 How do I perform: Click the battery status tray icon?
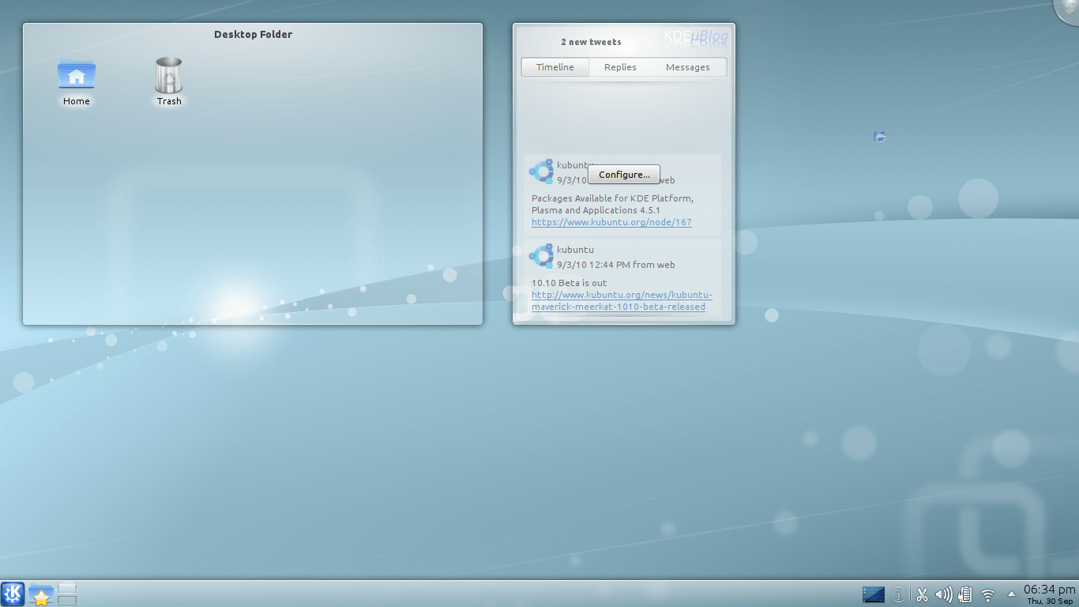(964, 594)
